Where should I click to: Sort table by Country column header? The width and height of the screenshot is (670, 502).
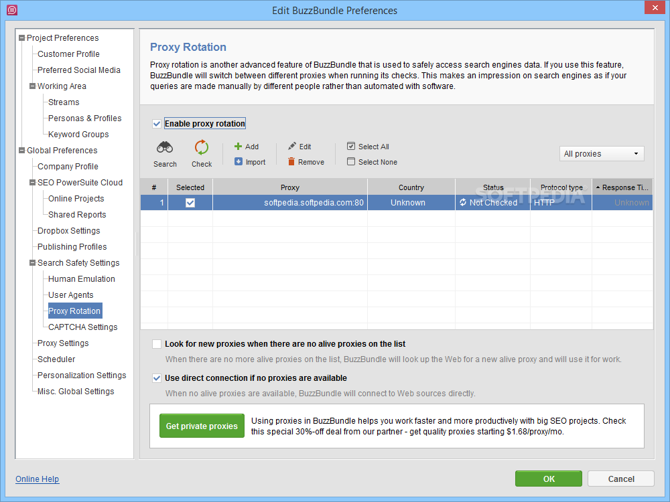[x=411, y=187]
